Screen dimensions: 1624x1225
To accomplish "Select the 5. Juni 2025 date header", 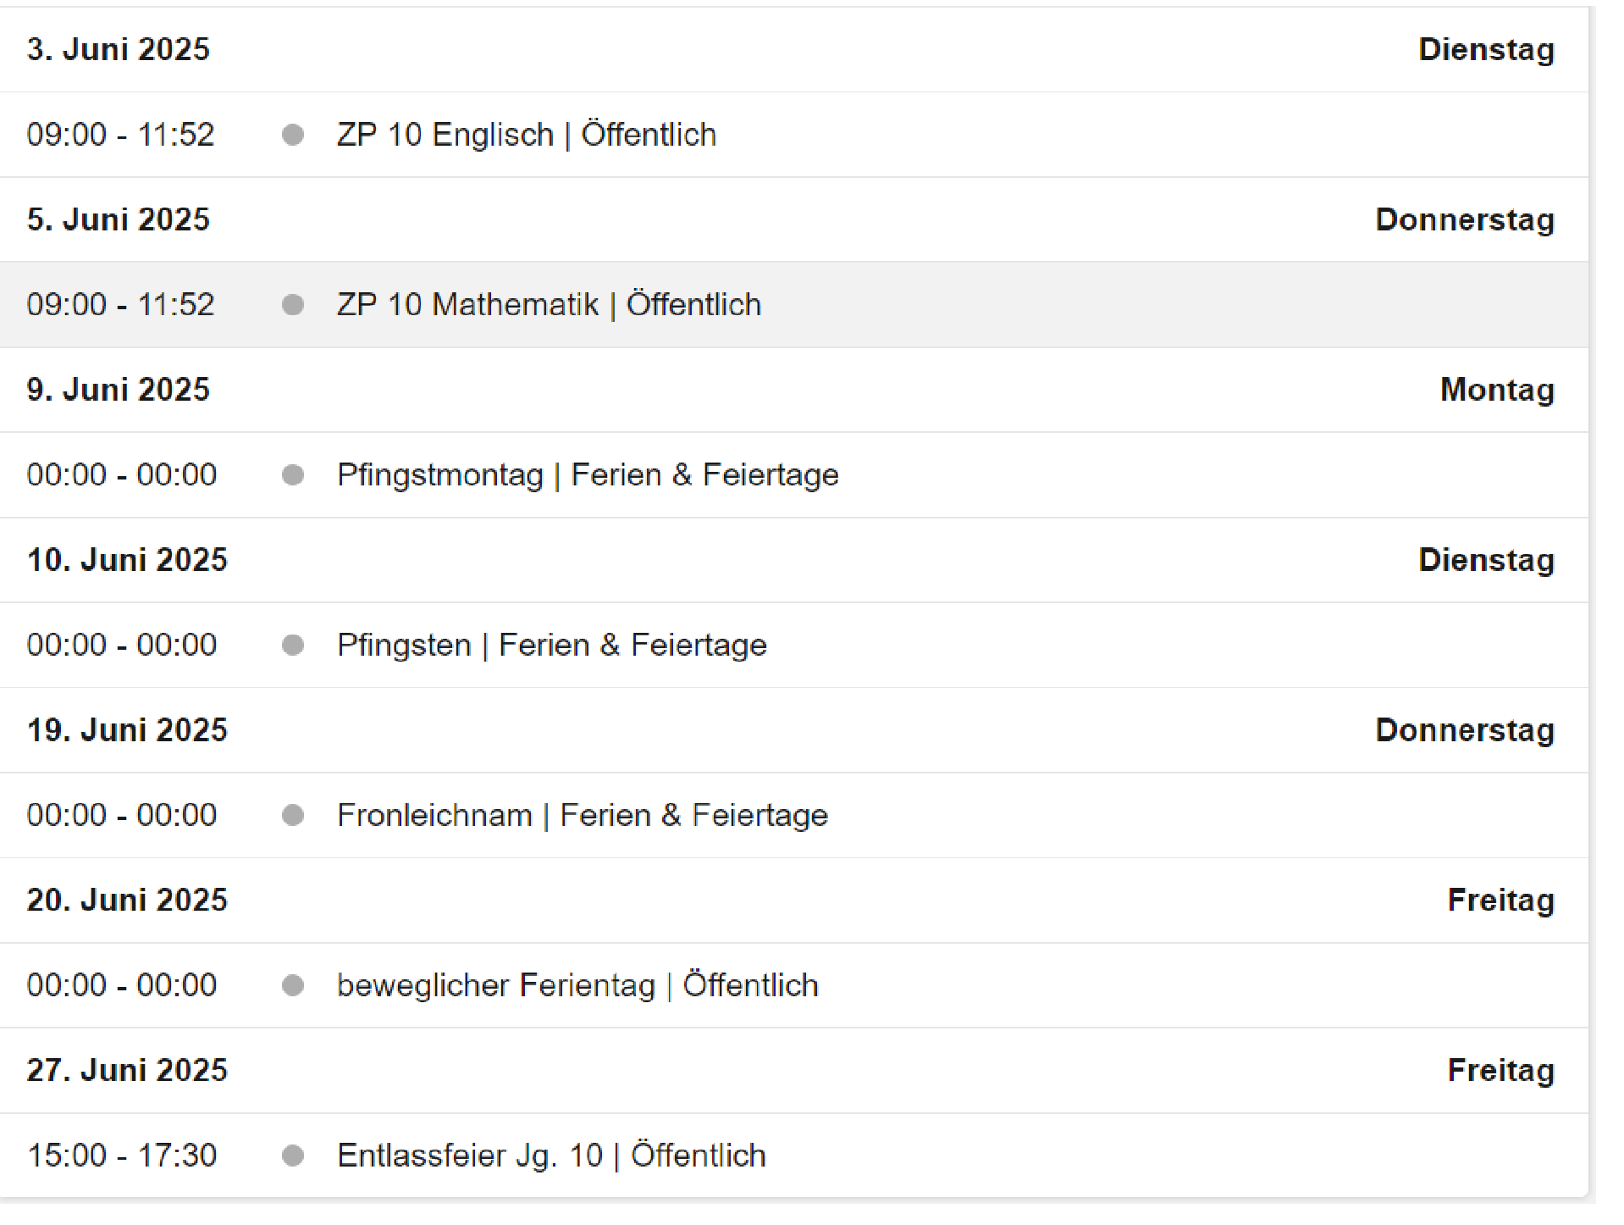I will tap(118, 219).
